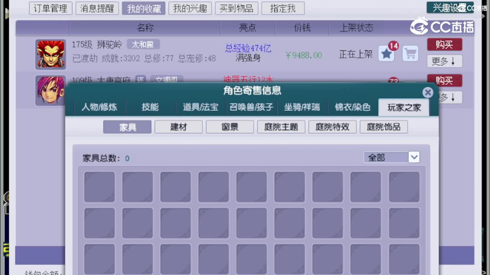Open the 坐骑/祥瑞 tab
This screenshot has height=275, width=490.
tap(302, 107)
